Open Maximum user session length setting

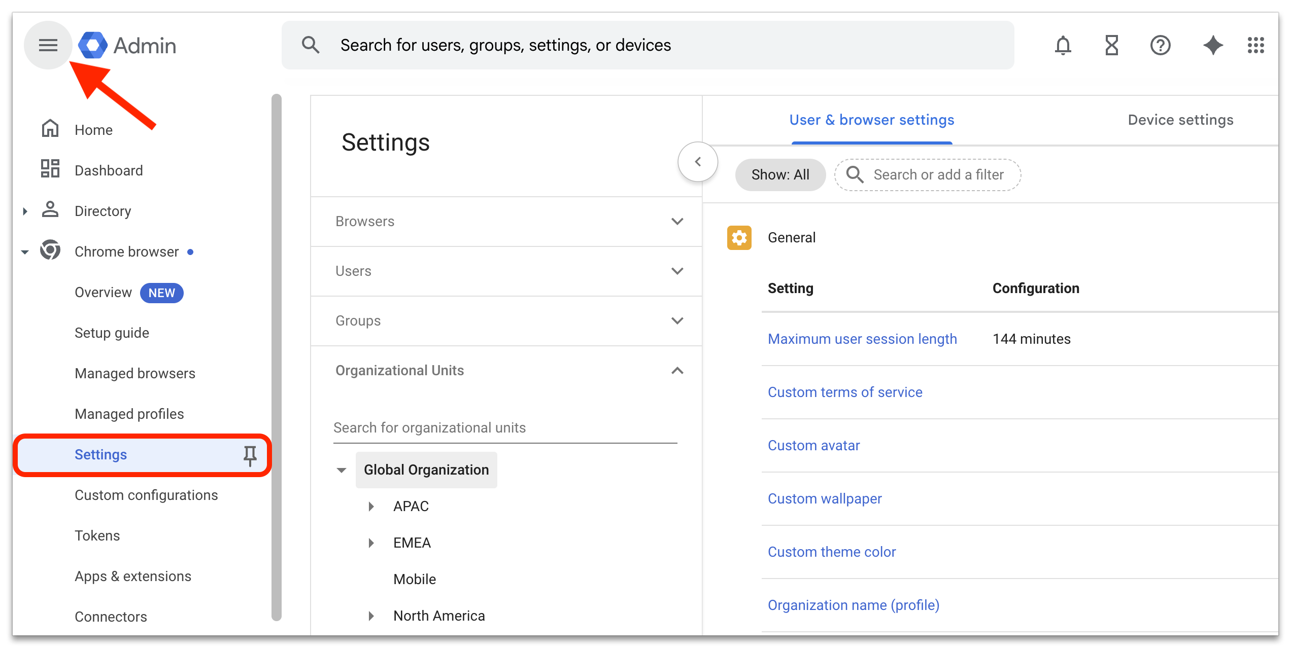point(862,339)
